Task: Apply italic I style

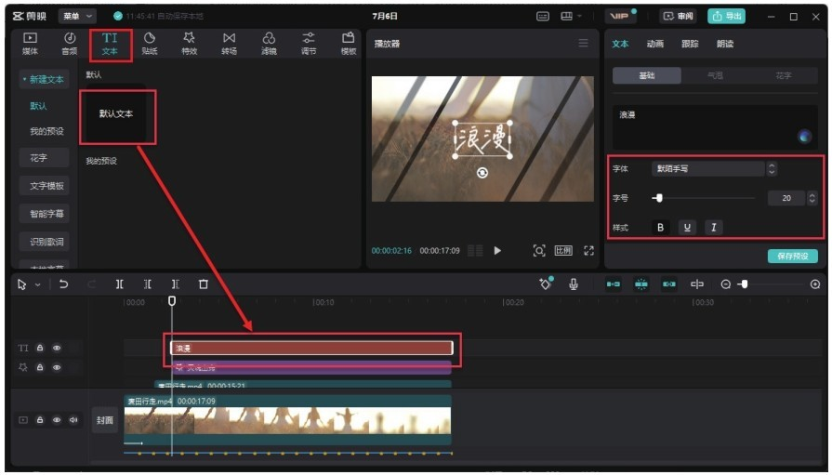Action: (714, 228)
